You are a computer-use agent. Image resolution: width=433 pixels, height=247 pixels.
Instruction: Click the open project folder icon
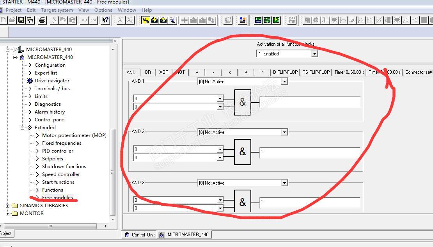point(12,20)
